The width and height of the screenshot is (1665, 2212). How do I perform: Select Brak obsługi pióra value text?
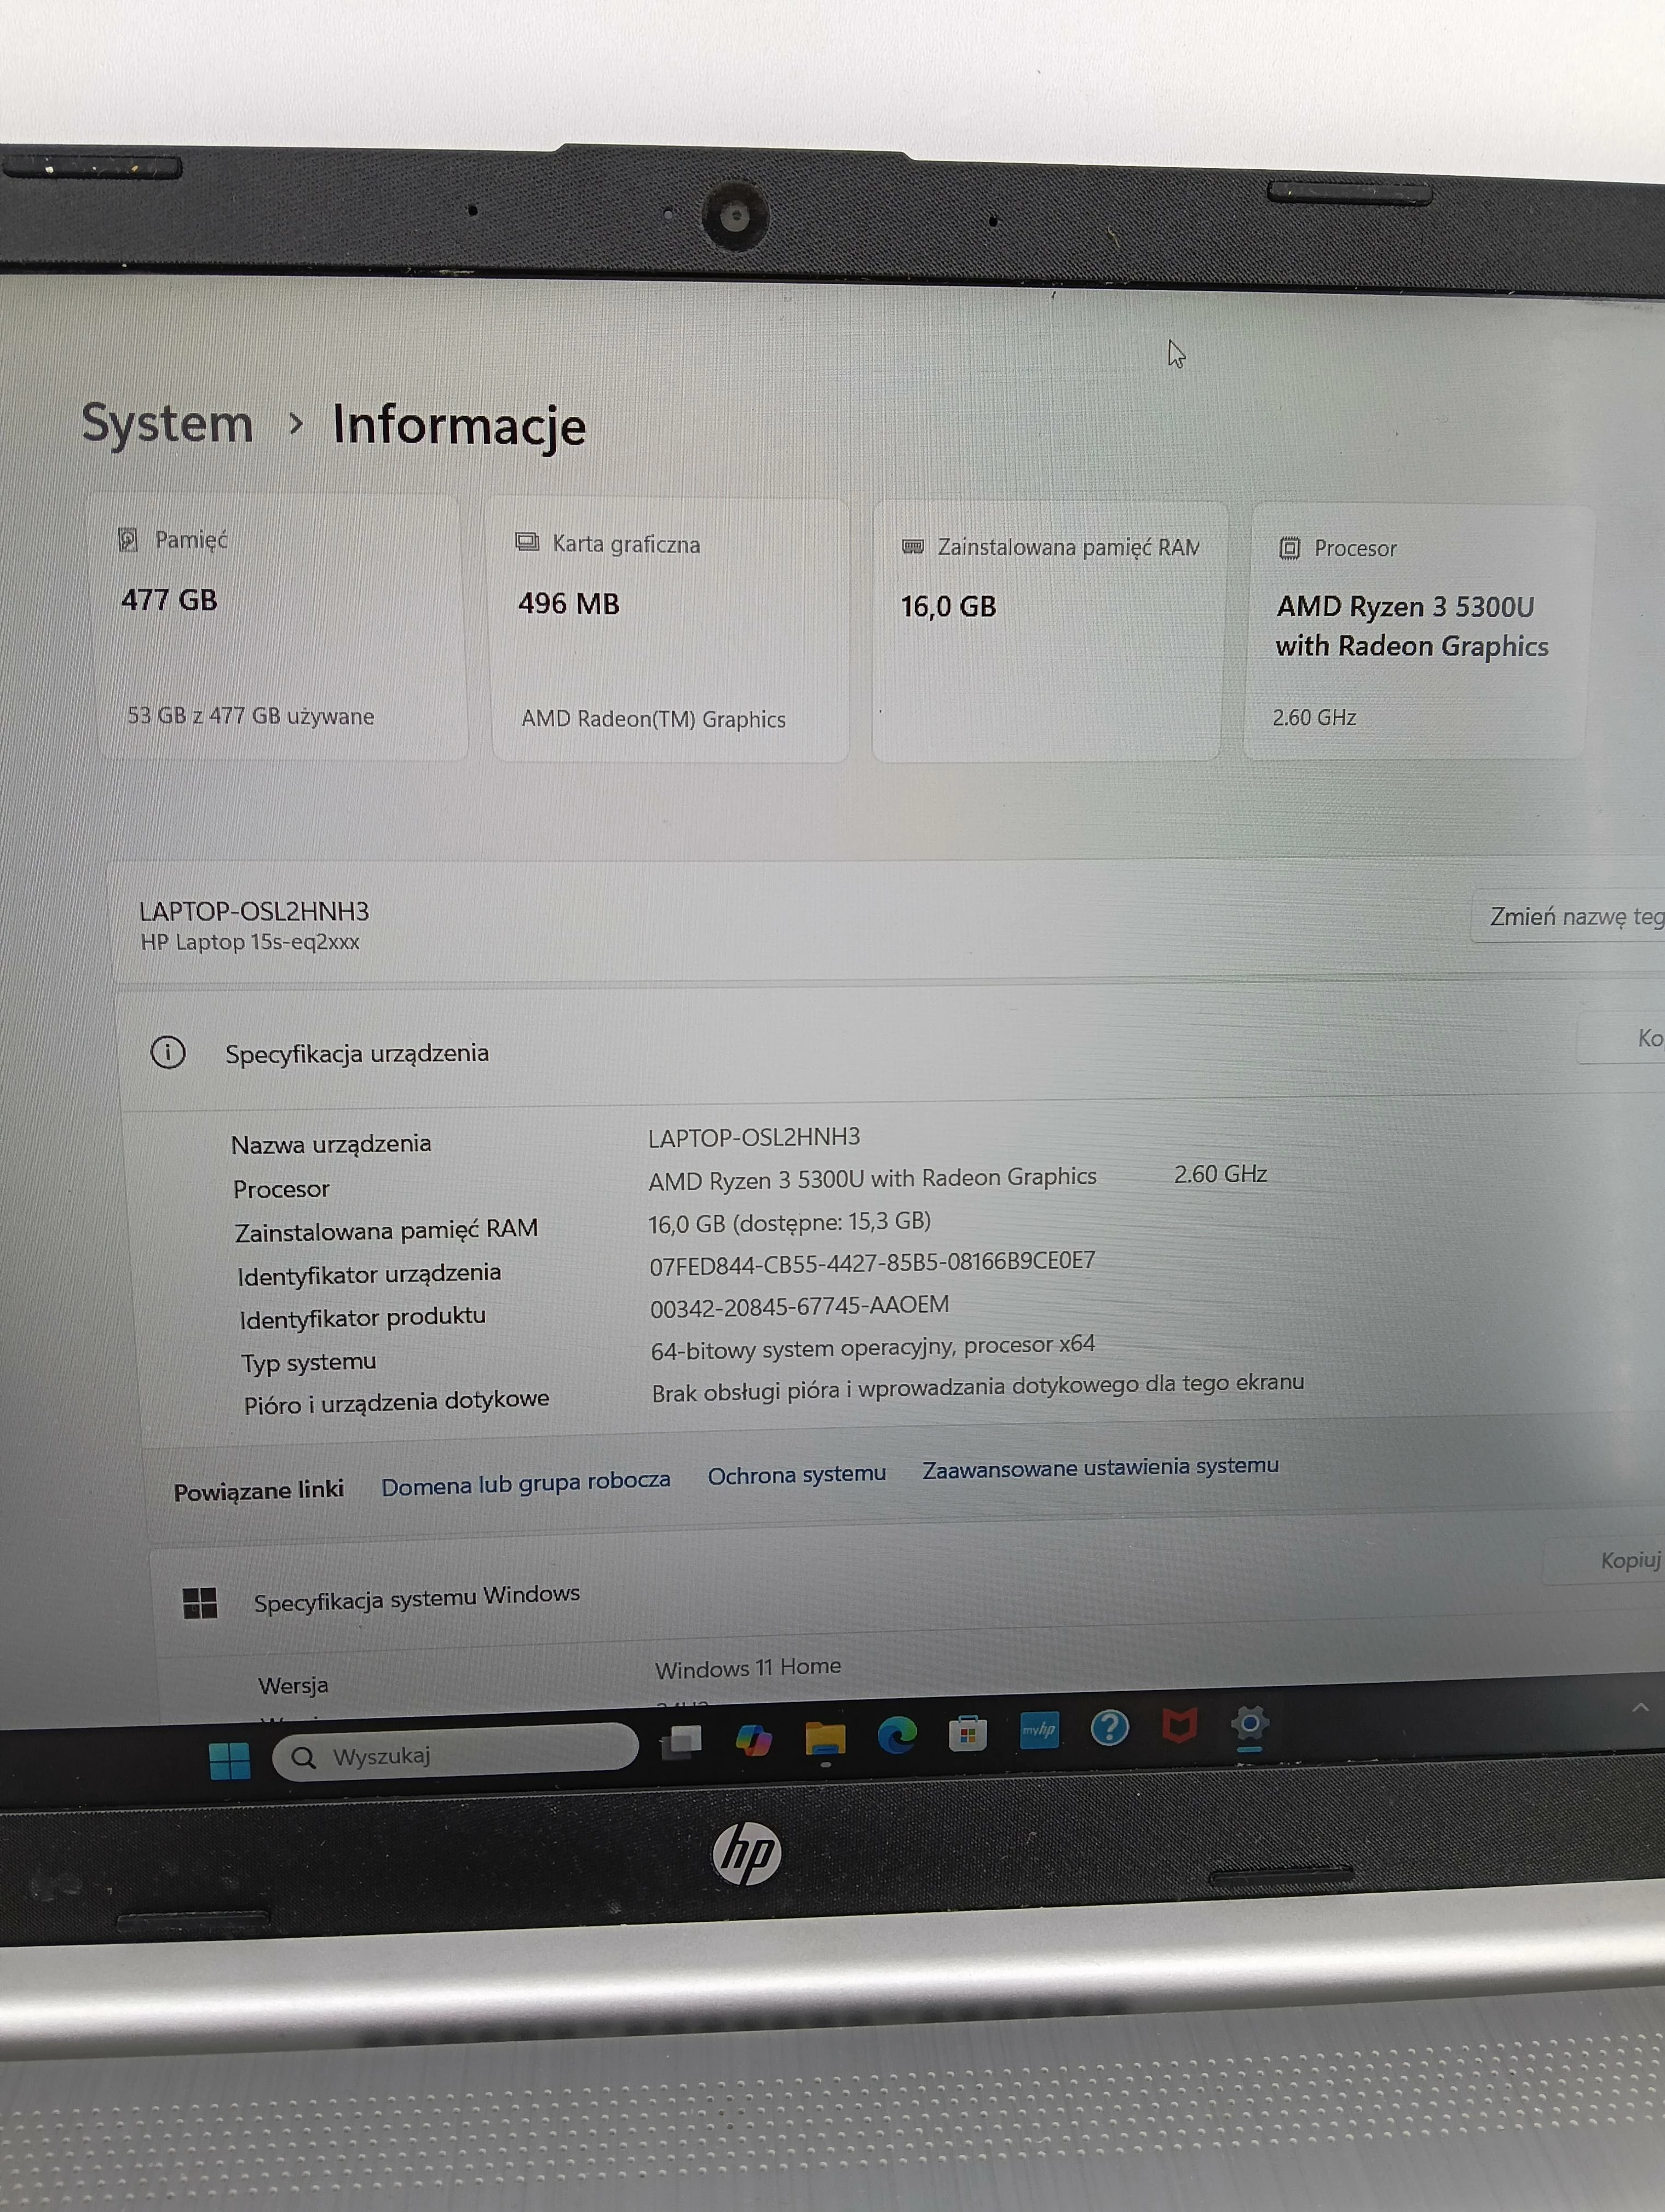978,1388
